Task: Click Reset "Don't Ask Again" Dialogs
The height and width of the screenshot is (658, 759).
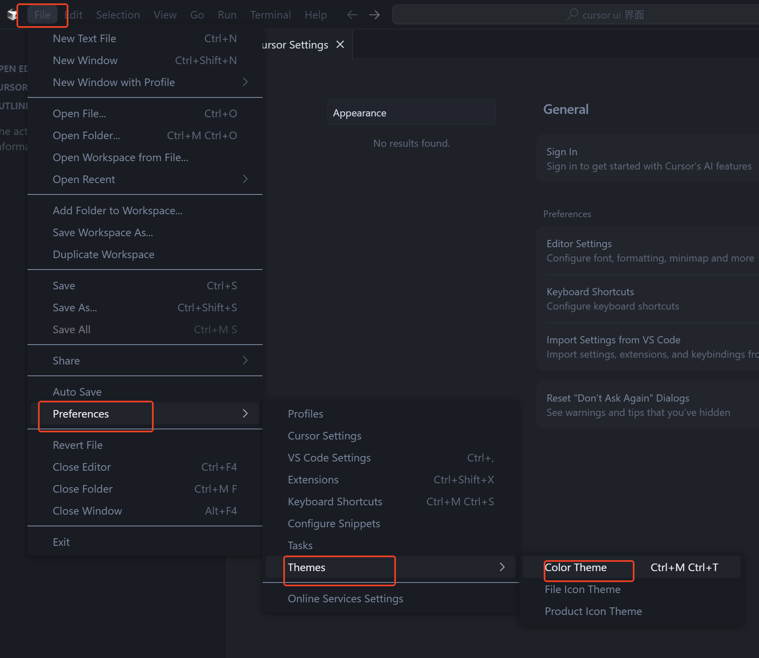Action: tap(648, 405)
